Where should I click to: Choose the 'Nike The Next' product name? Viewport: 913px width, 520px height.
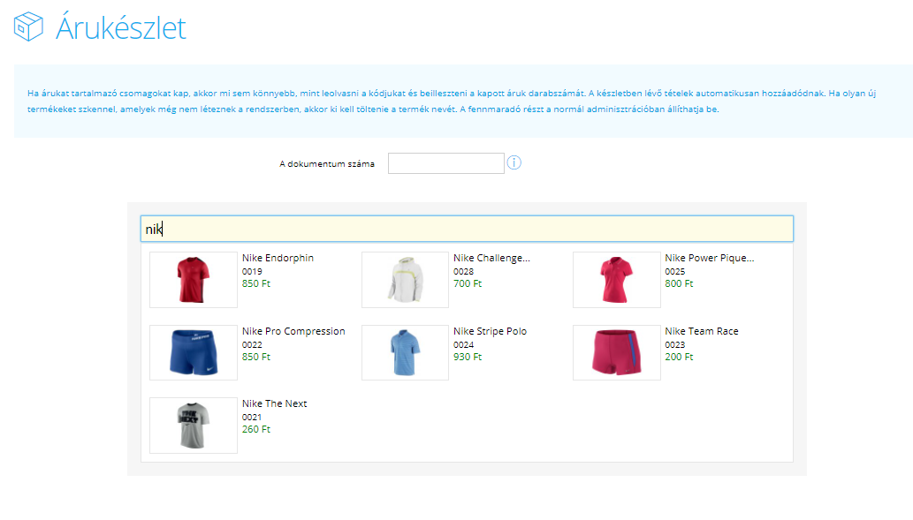(x=274, y=403)
